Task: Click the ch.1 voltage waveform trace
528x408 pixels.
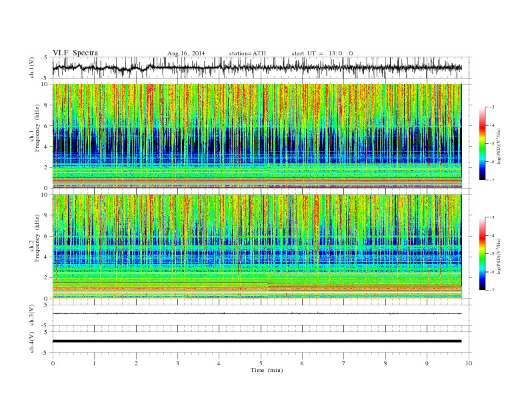Action: pos(257,67)
